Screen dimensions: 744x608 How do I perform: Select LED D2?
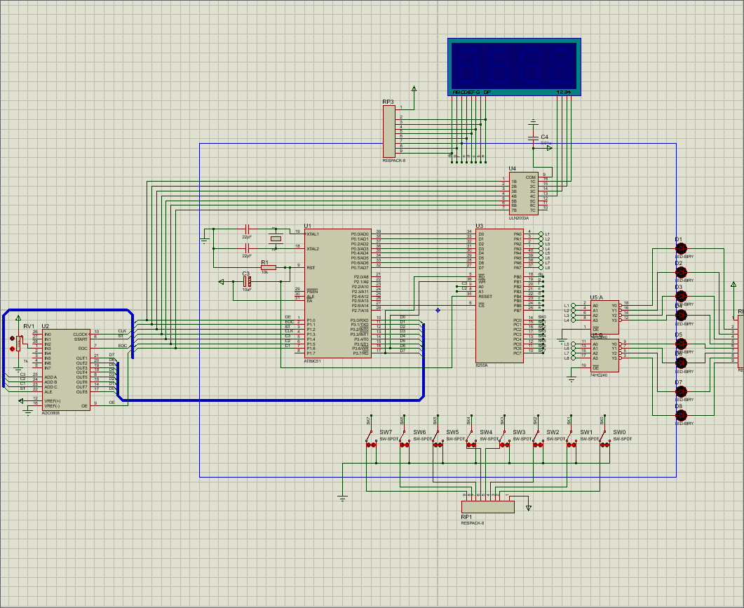point(681,272)
